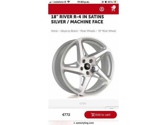Tap the cart item count badge
The width and height of the screenshot is (167, 125).
[x=114, y=7]
